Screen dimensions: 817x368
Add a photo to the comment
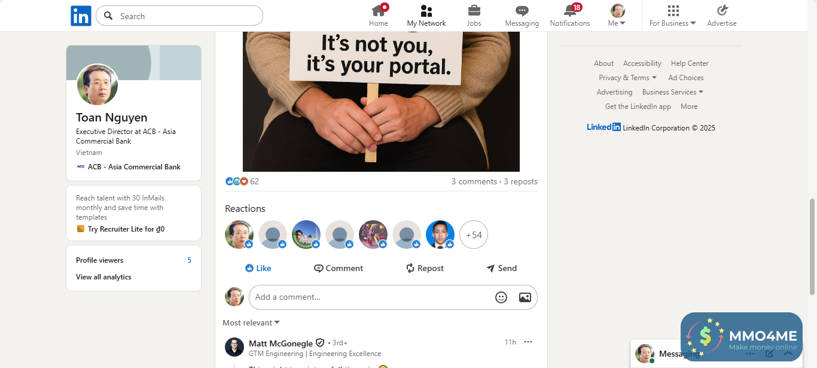click(x=525, y=297)
